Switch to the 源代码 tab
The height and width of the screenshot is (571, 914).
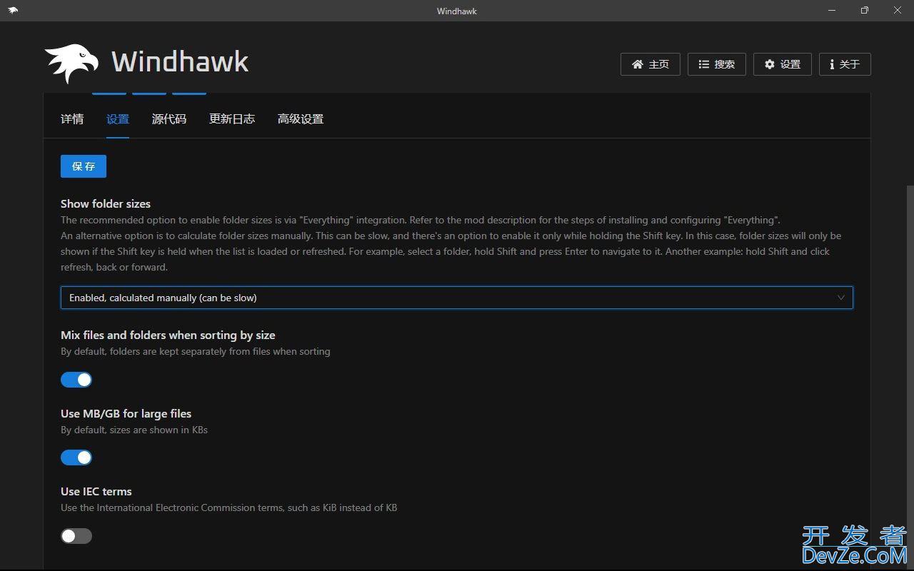(169, 119)
